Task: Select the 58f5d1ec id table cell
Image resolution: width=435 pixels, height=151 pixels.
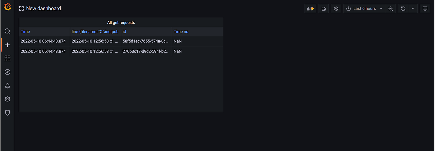Action: pos(146,41)
